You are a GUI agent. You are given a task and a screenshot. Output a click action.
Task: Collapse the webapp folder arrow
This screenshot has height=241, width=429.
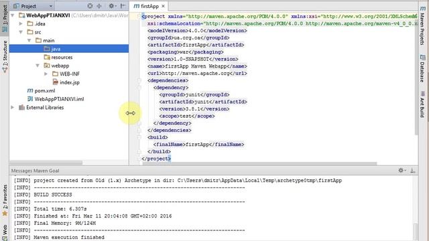pyautogui.click(x=38, y=66)
